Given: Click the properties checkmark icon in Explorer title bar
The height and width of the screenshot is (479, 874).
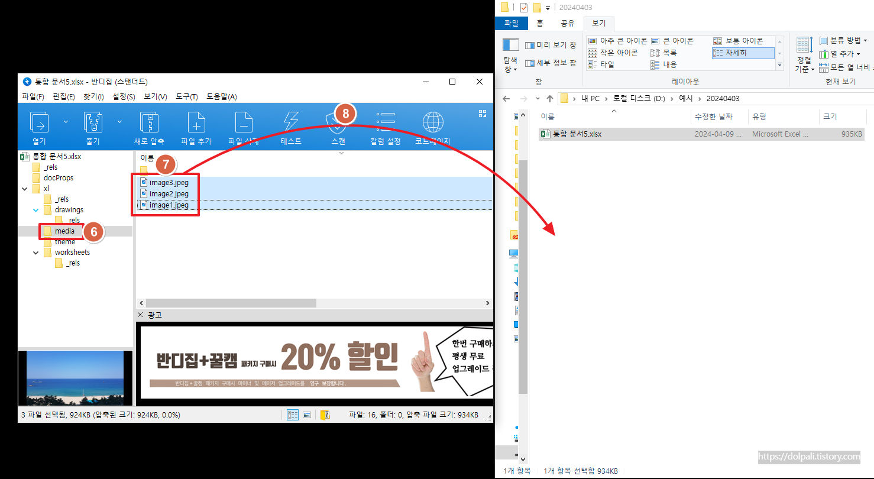Looking at the screenshot, I should pos(524,7).
